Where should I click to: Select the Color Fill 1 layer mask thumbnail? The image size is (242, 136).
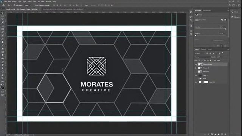(x=206, y=82)
